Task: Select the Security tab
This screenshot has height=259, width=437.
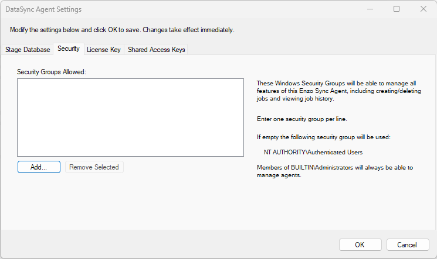Action: tap(69, 49)
